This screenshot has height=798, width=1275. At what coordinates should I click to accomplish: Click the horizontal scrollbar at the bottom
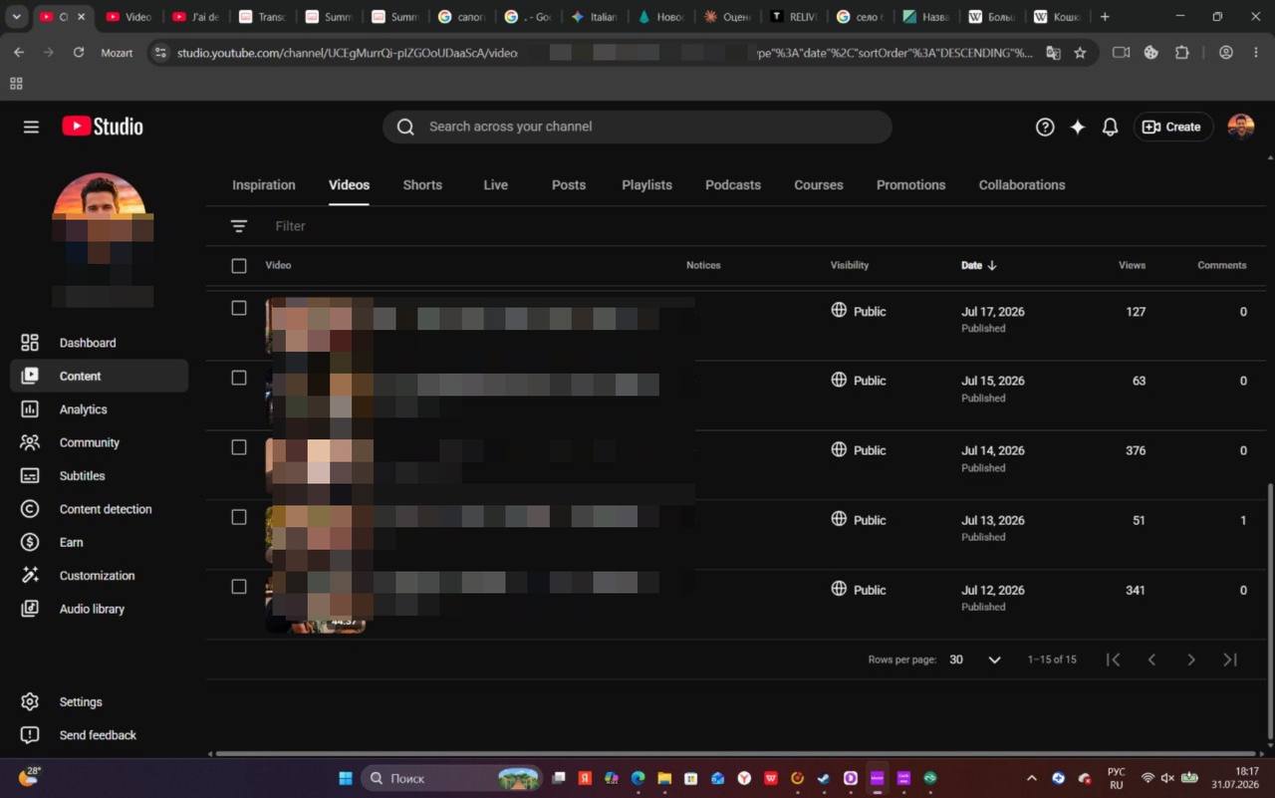[x=735, y=753]
